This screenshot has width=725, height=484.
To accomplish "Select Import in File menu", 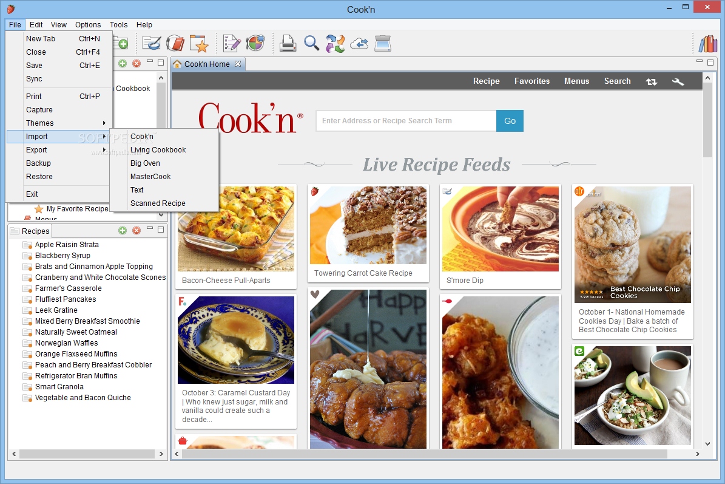I will [x=58, y=137].
